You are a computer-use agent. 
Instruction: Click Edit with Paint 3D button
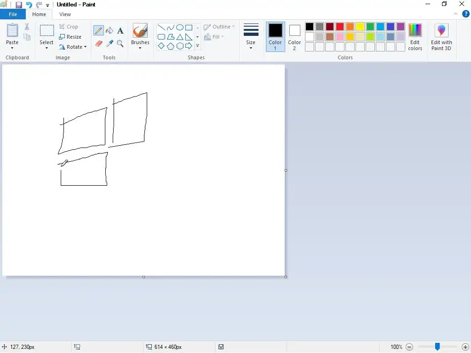(x=441, y=37)
